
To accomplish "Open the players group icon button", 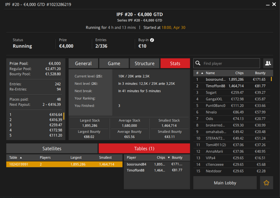I will [268, 63].
